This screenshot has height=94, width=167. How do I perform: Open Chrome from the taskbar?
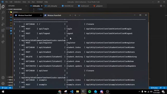point(60,92)
